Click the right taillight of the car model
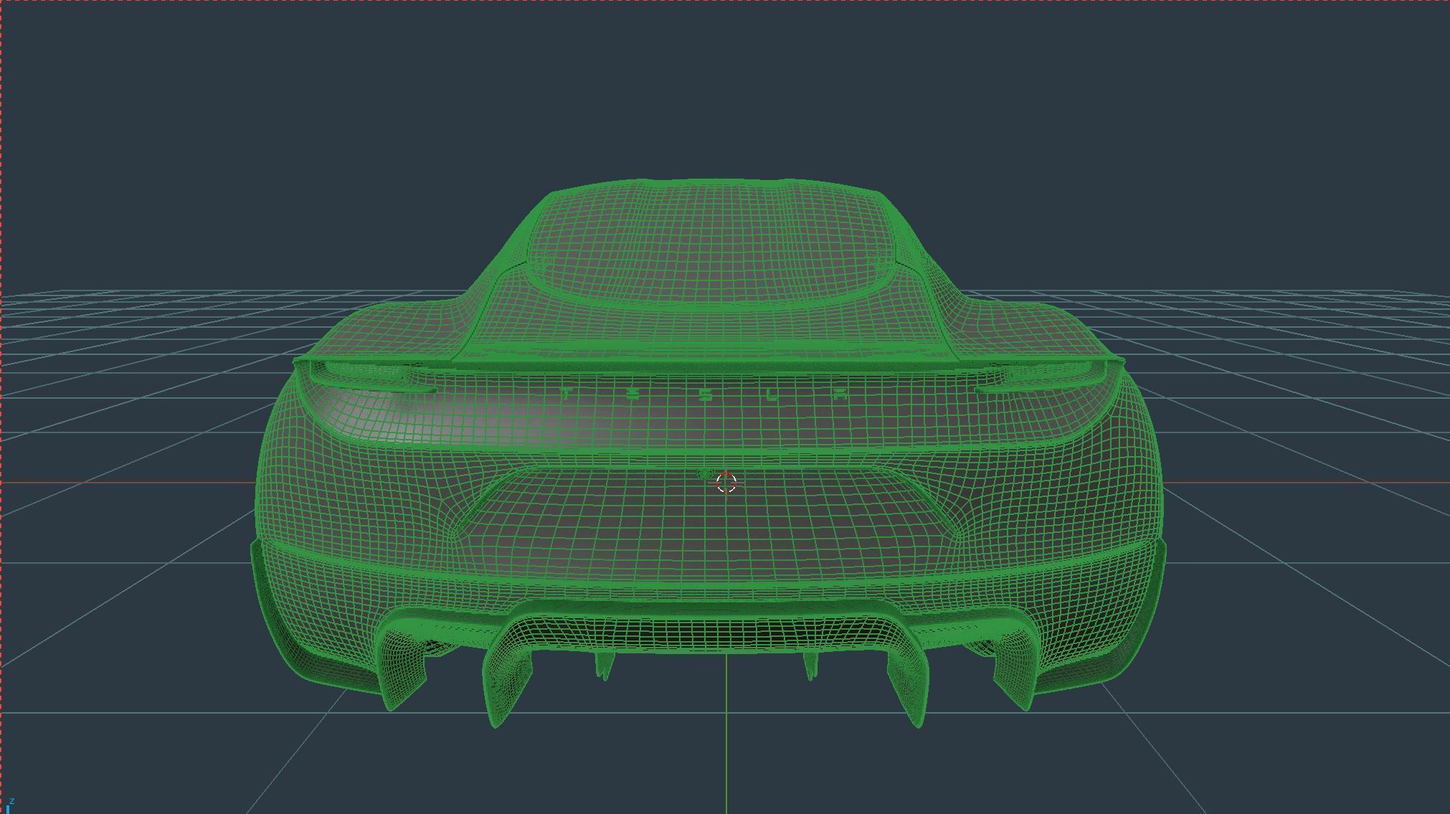1450x814 pixels. (1043, 378)
